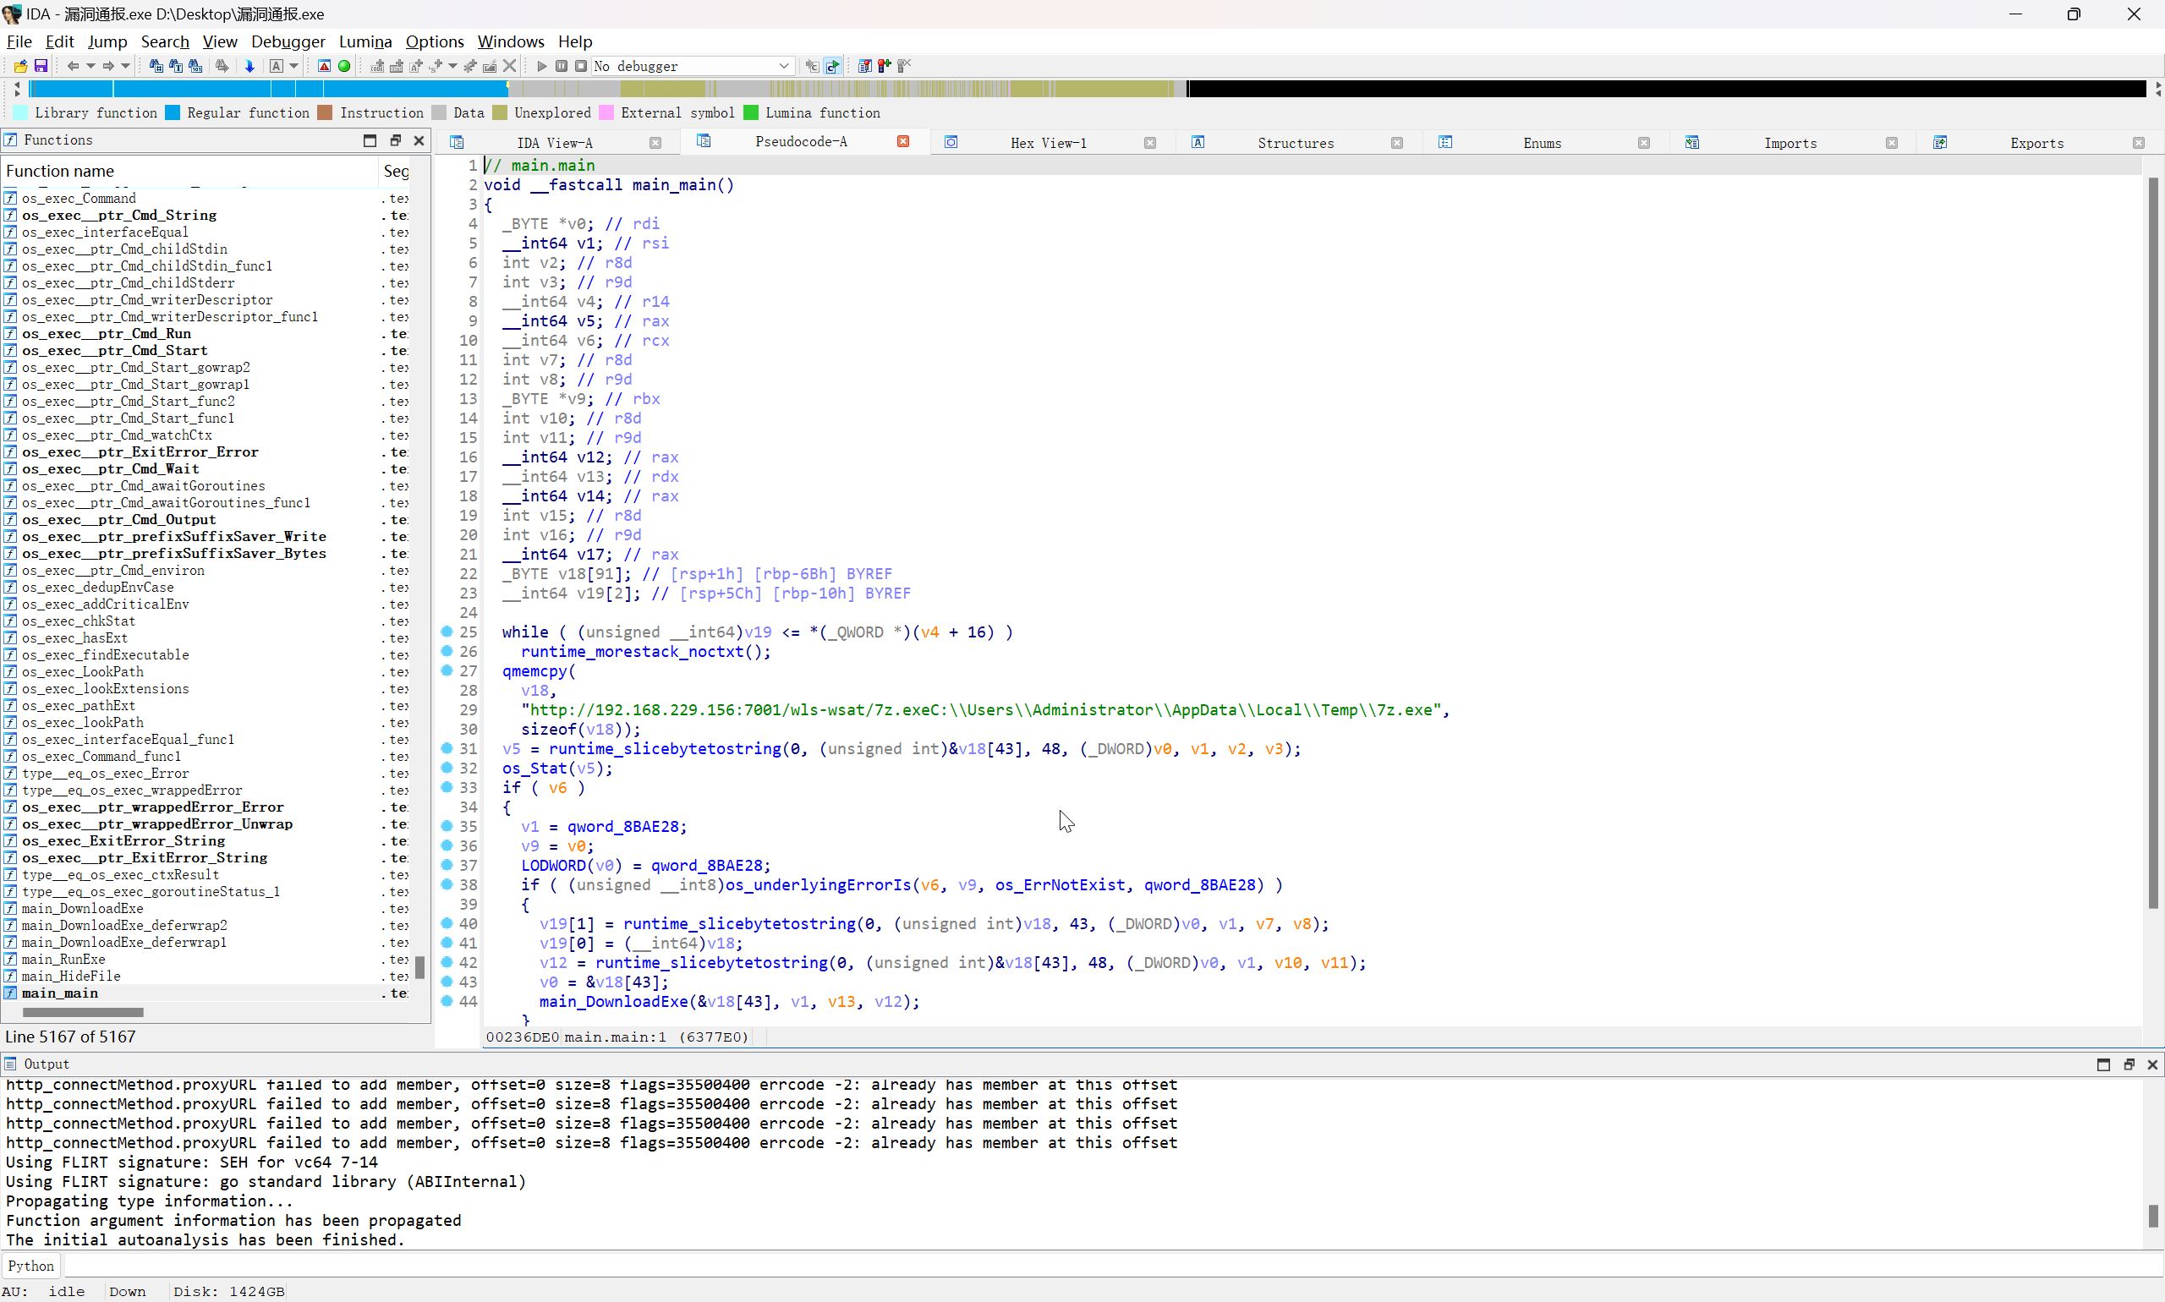Viewport: 2165px width, 1302px height.
Task: Click the Pseudocode-A tab icon
Action: pyautogui.click(x=704, y=141)
